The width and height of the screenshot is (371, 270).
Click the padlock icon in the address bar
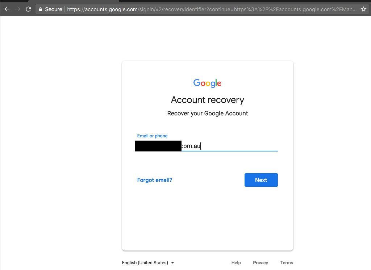pos(41,9)
